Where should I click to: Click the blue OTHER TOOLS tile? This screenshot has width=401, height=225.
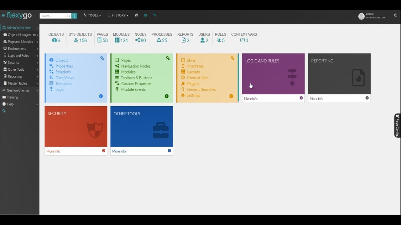(x=142, y=127)
